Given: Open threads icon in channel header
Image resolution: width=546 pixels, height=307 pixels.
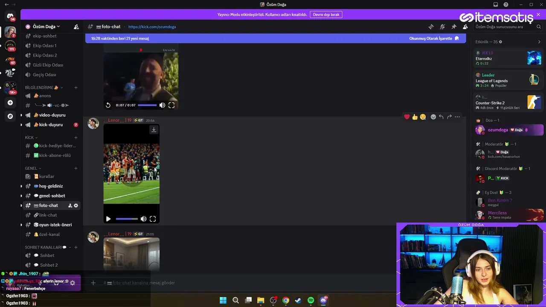Looking at the screenshot, I should point(431,26).
